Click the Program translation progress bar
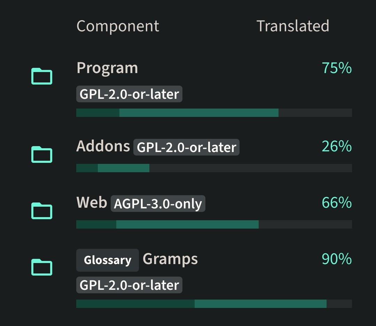This screenshot has width=376, height=326. [x=214, y=113]
